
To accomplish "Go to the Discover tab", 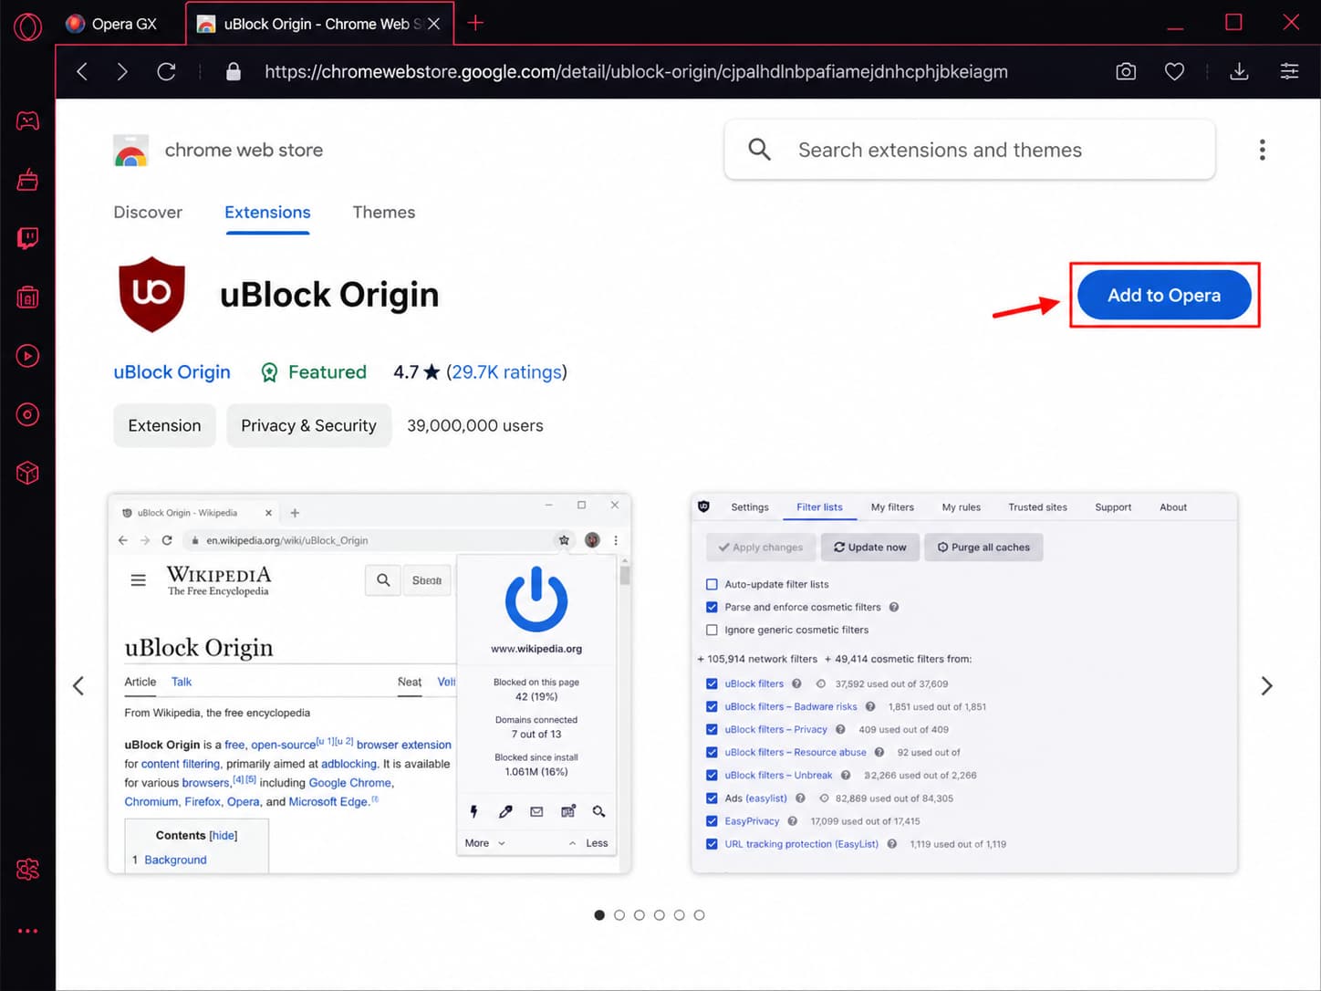I will [x=148, y=212].
